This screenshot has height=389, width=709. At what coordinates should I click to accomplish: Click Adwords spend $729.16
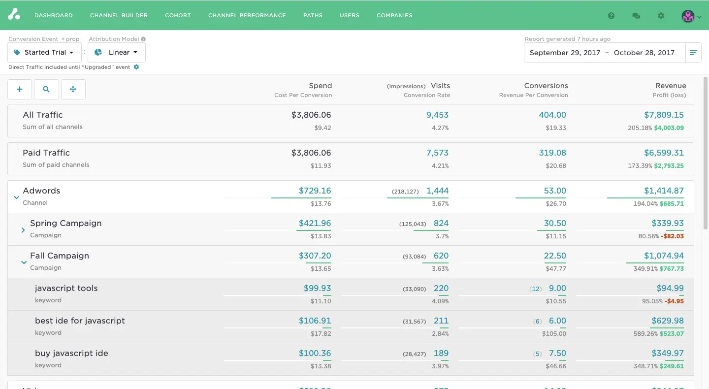point(315,191)
